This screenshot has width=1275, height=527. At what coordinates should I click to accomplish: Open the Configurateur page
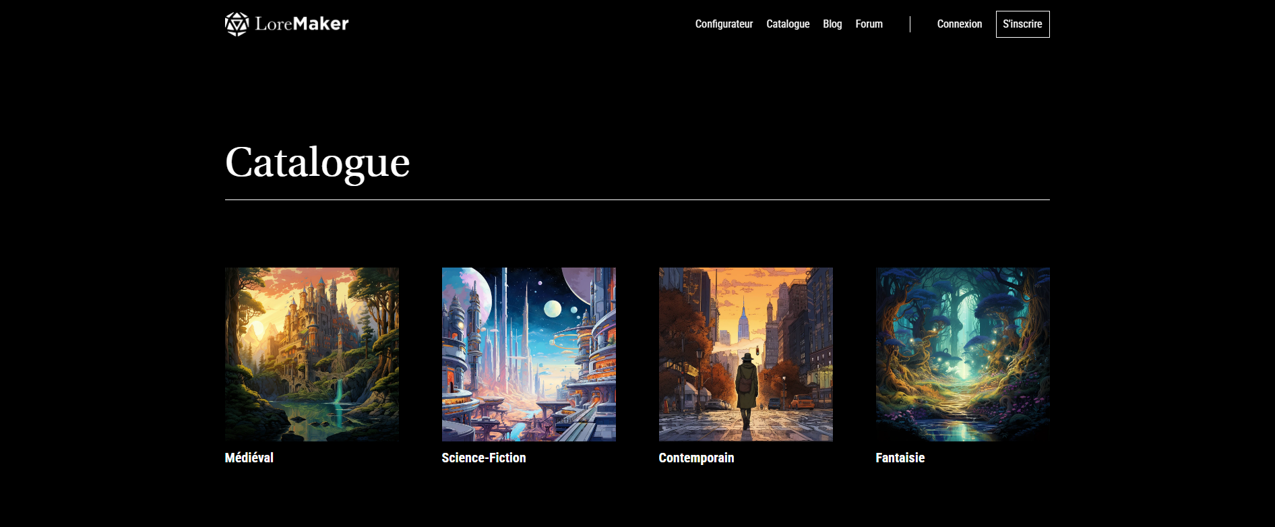[x=724, y=24]
